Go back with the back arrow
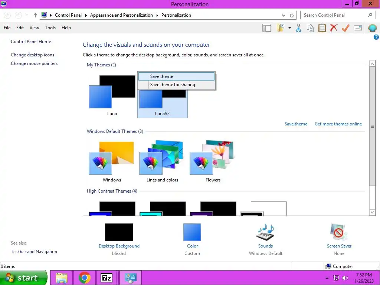 (7, 15)
